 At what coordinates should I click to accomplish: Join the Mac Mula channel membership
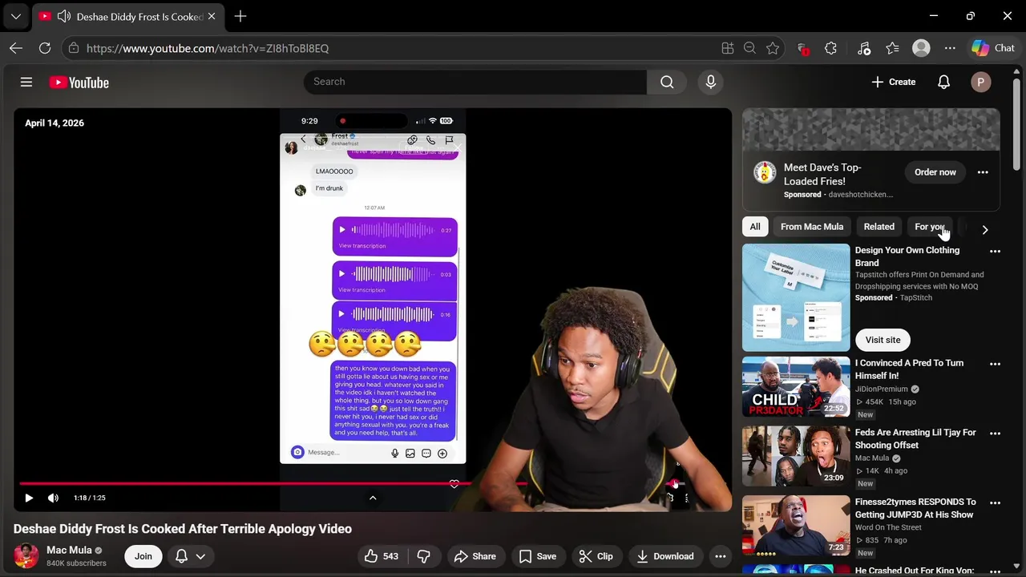(x=143, y=556)
